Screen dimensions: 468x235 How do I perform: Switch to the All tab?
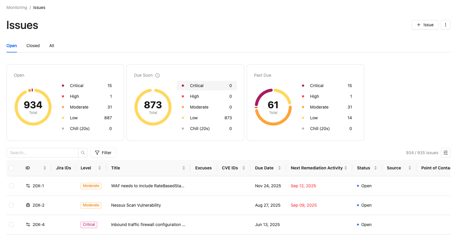tap(52, 46)
